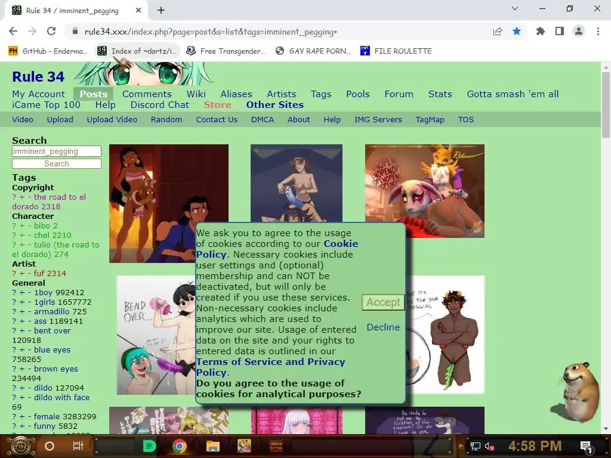
Task: Open the share page icon in address bar
Action: 498,32
